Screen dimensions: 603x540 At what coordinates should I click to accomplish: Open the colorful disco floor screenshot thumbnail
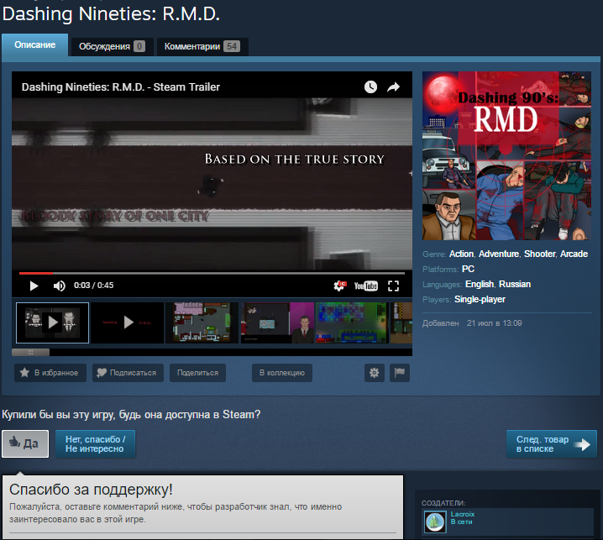[352, 322]
